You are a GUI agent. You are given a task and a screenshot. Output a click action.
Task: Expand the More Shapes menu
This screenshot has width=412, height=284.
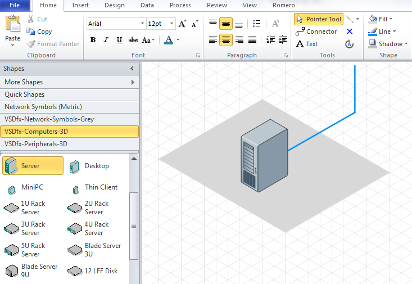pos(70,82)
